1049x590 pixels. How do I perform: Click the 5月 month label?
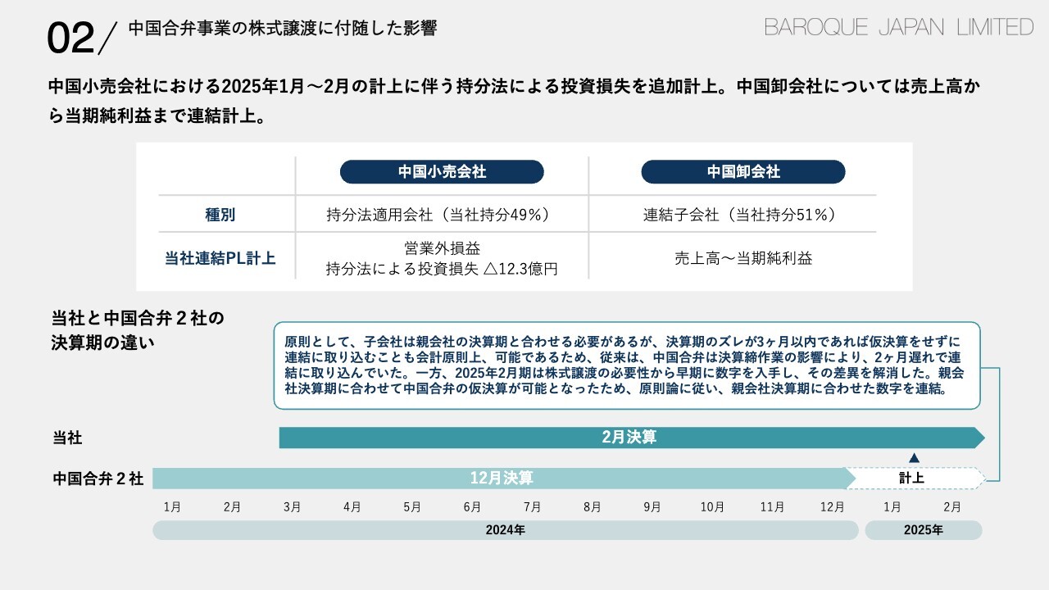412,507
